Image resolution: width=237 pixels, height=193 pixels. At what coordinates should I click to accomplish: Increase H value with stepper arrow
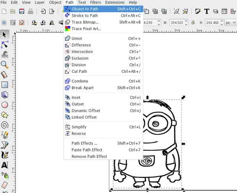[x=222, y=21]
